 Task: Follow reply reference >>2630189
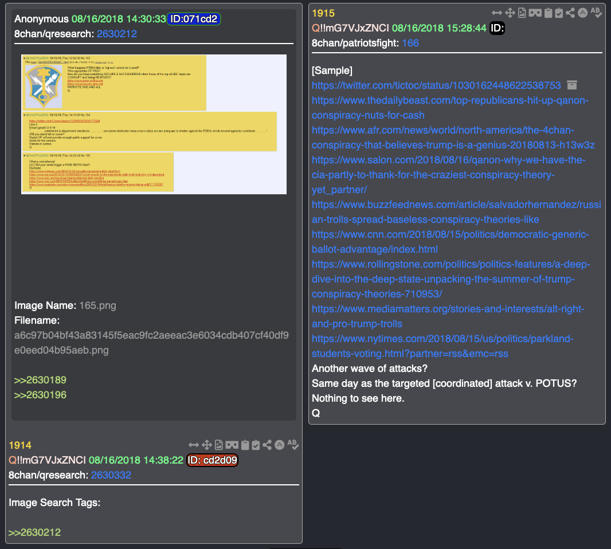[x=40, y=380]
